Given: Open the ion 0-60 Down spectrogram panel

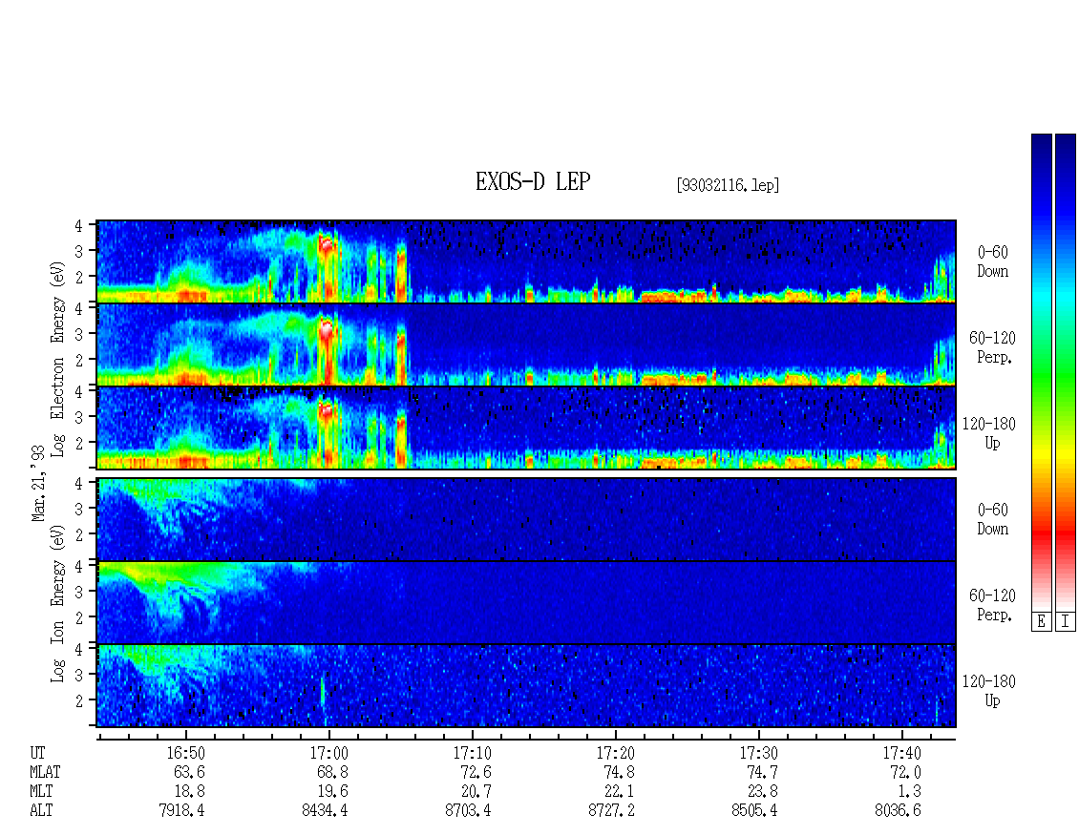Looking at the screenshot, I should (526, 519).
